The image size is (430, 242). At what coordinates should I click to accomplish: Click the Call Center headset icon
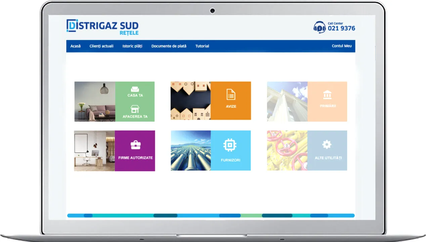(319, 27)
